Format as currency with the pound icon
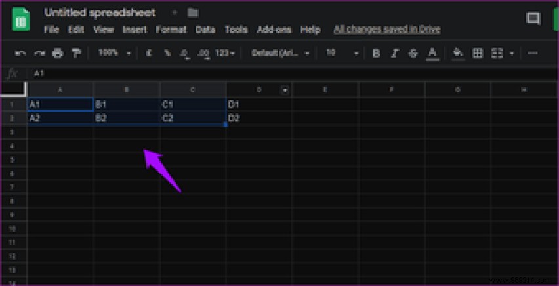559x286 pixels. click(149, 53)
